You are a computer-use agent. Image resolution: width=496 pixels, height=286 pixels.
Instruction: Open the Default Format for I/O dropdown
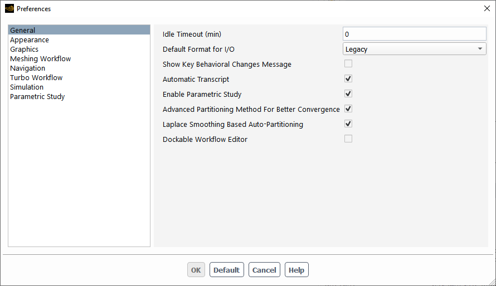click(x=415, y=49)
